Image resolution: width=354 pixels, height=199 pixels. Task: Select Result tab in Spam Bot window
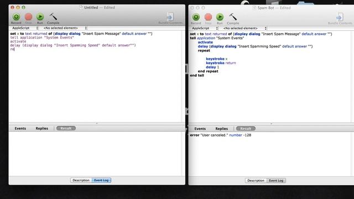246,129
